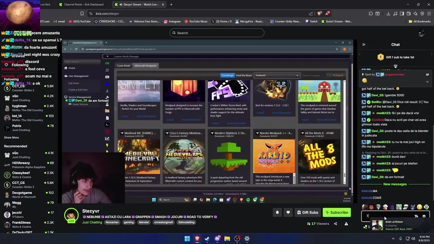Click the Subscribe button
The width and height of the screenshot is (434, 244).
(337, 212)
